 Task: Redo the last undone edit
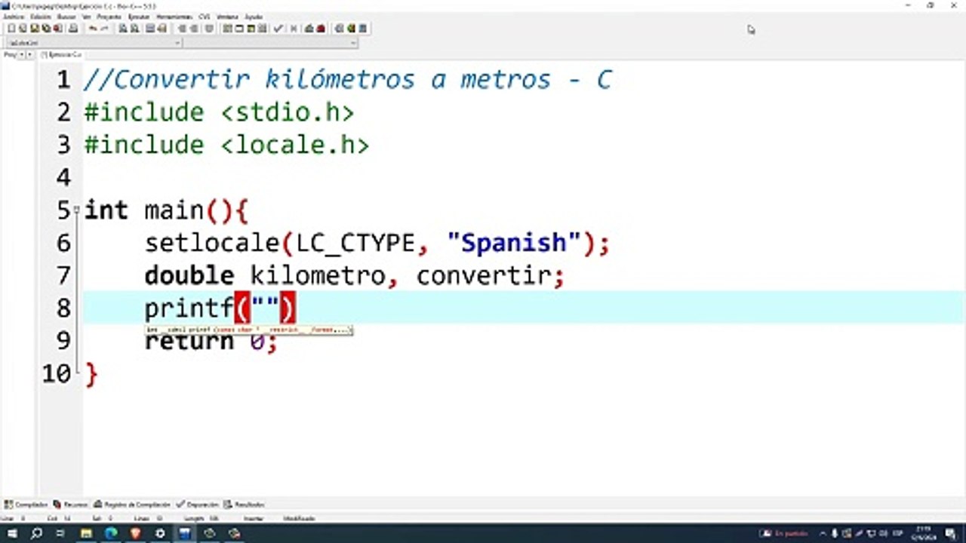coord(105,28)
